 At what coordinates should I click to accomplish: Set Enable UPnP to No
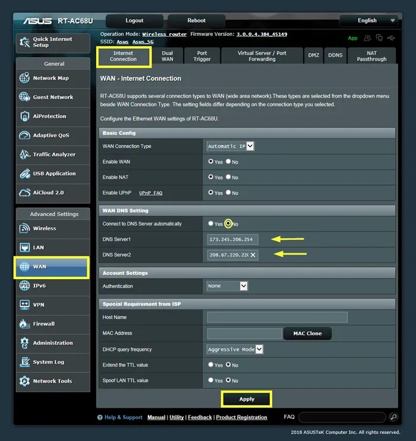pos(228,192)
